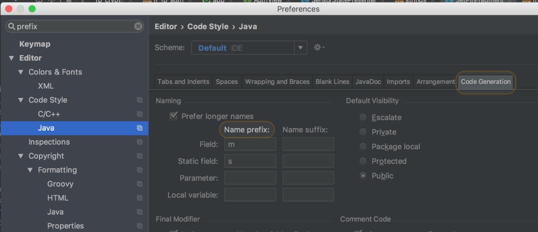
Task: Click copy icon beside HTML
Action: pyautogui.click(x=140, y=198)
